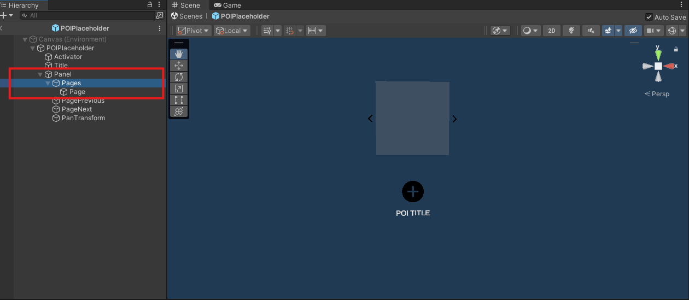
Task: Select the Rotate tool
Action: tap(179, 77)
